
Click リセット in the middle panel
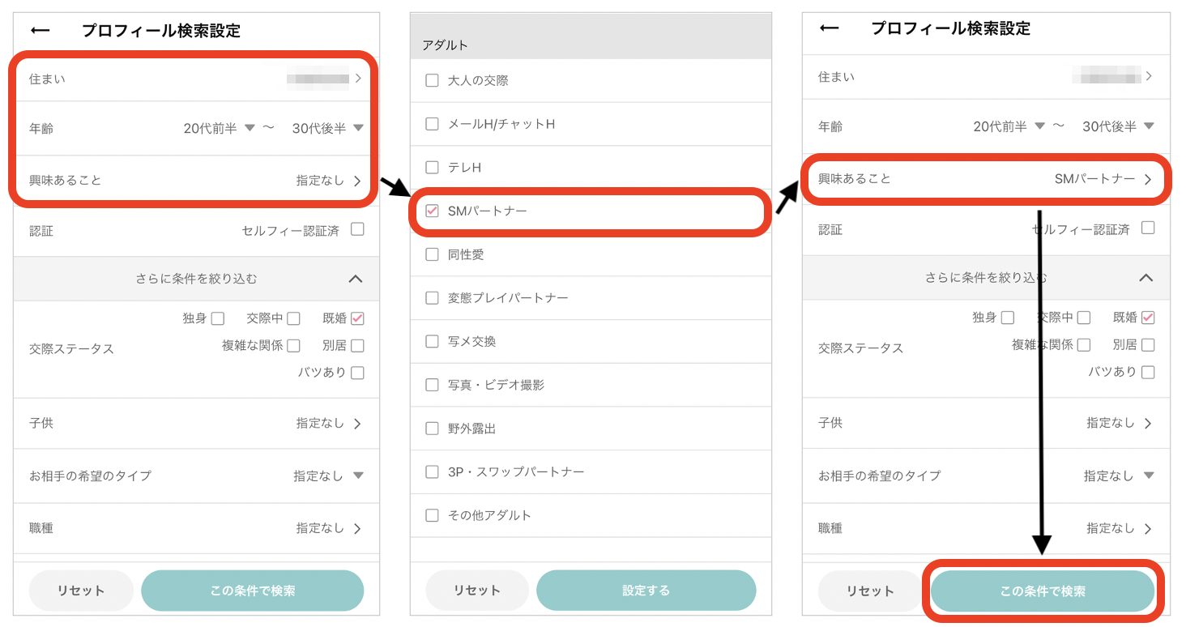(476, 591)
